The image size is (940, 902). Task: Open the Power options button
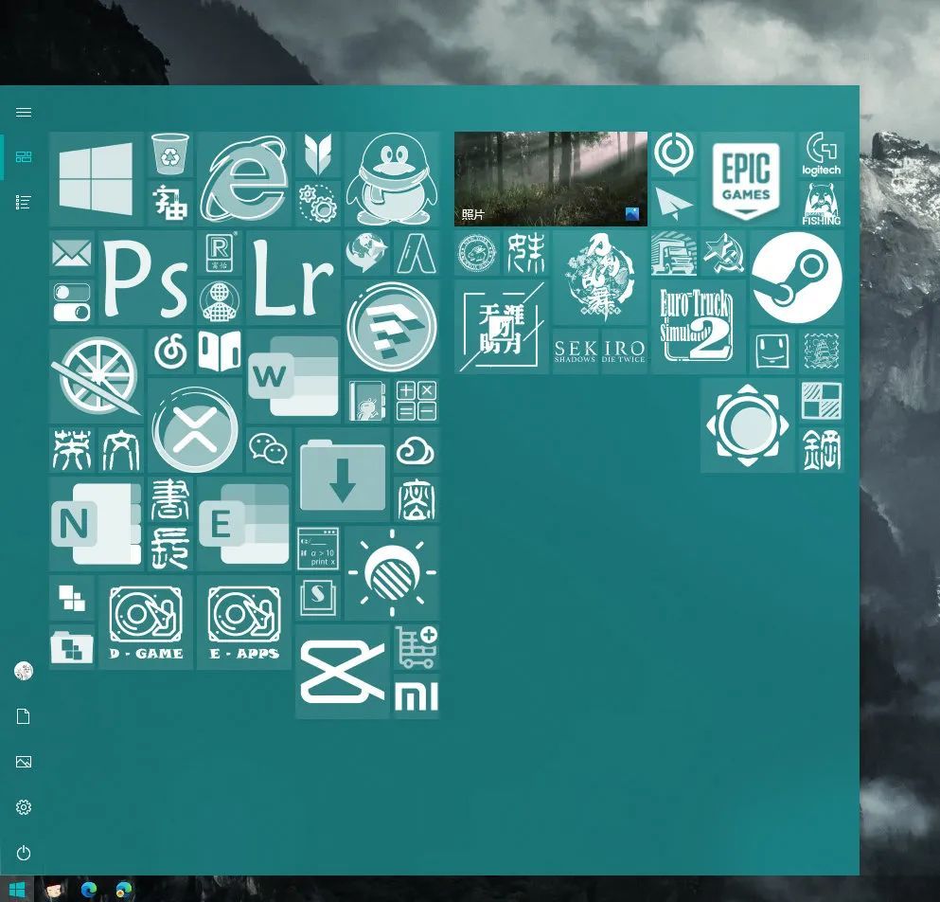24,853
